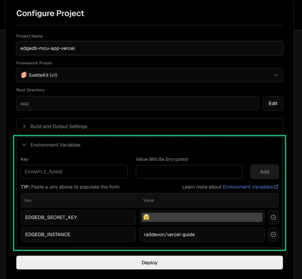This screenshot has width=302, height=279.
Task: Click the chevron inside the Framework Preset selector
Action: 276,75
